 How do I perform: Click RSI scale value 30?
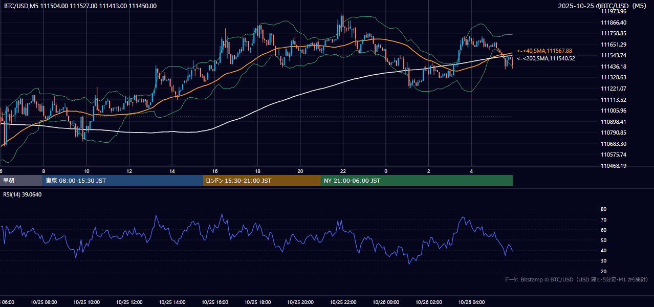[x=604, y=261]
